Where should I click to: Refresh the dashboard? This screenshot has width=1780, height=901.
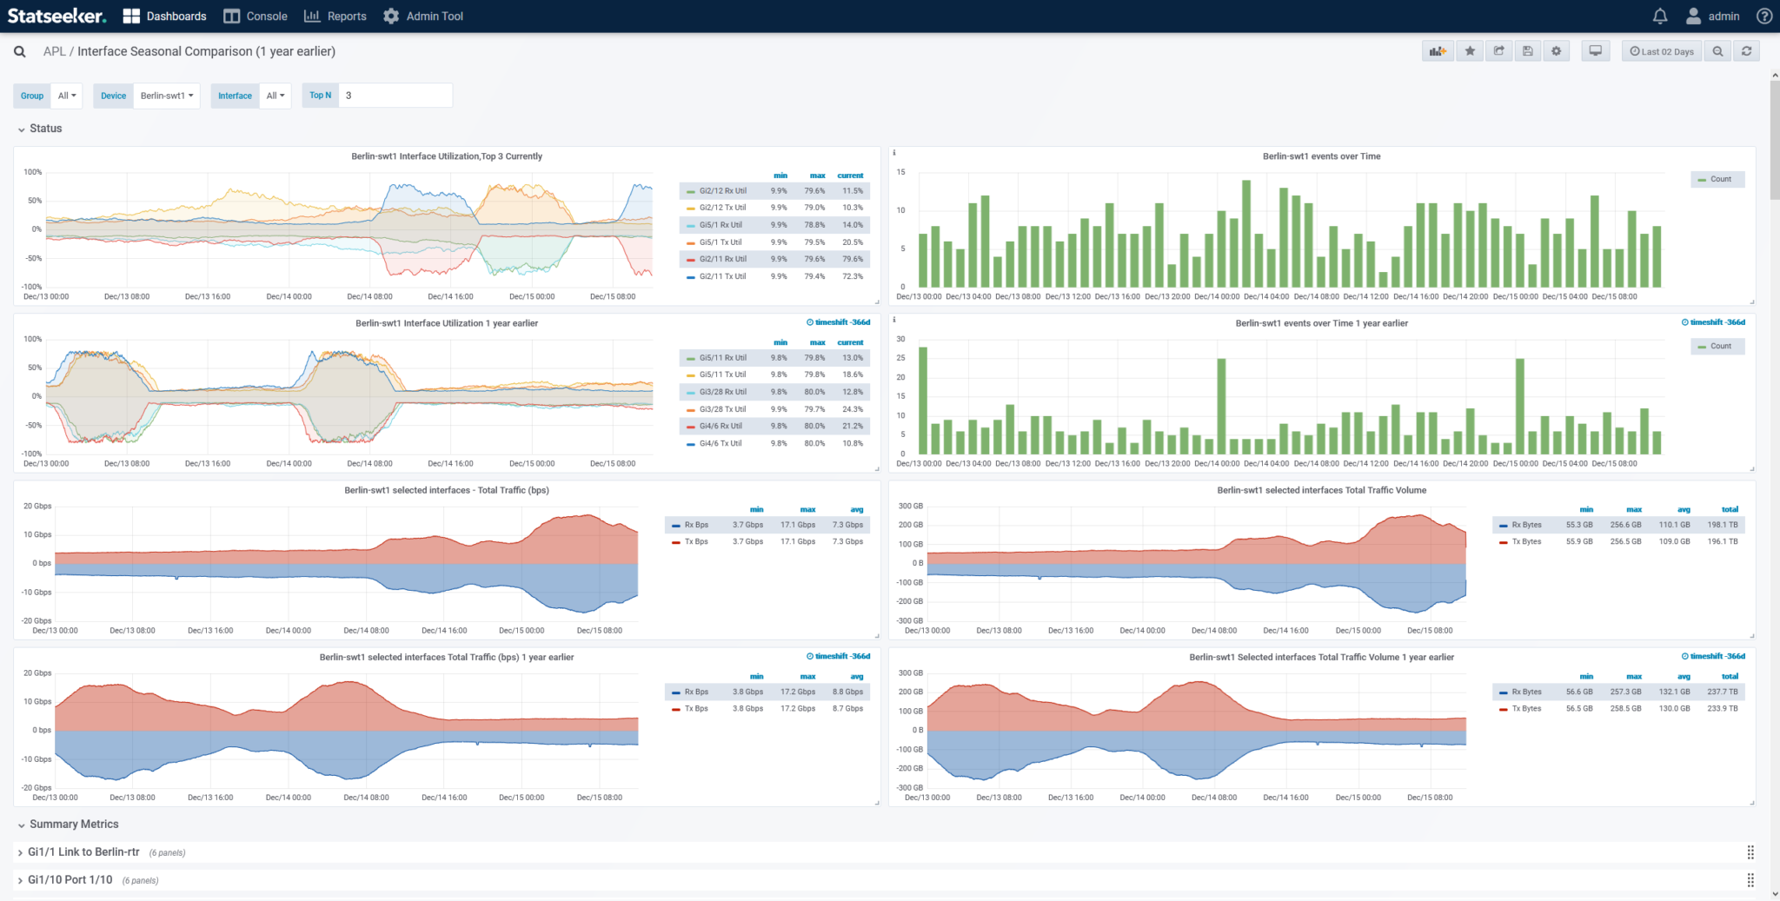point(1746,51)
